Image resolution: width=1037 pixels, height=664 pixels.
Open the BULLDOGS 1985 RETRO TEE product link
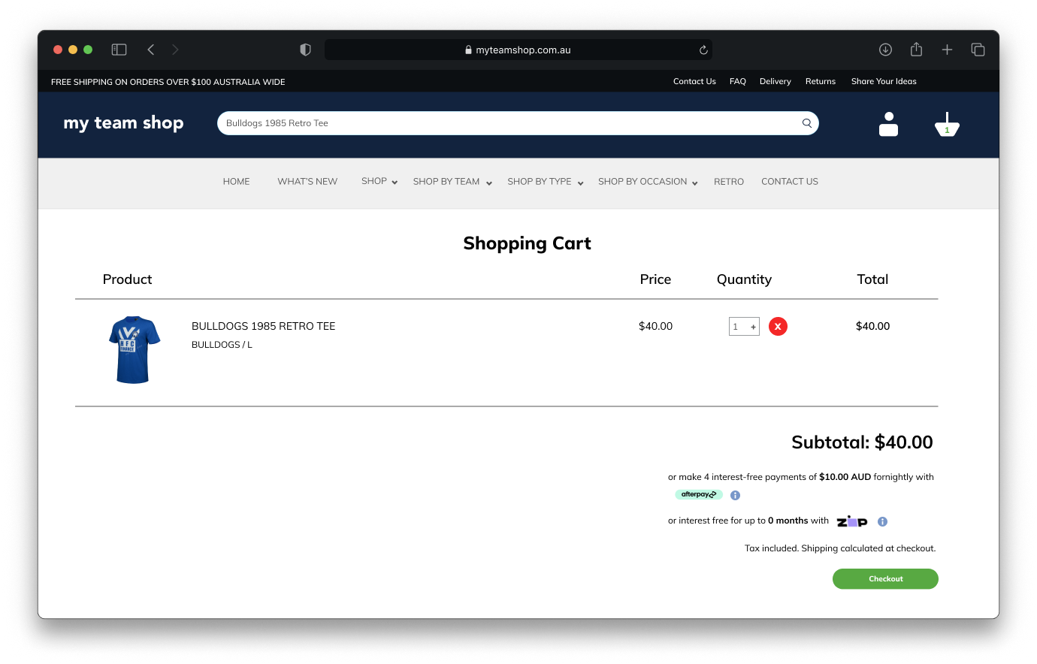(264, 326)
